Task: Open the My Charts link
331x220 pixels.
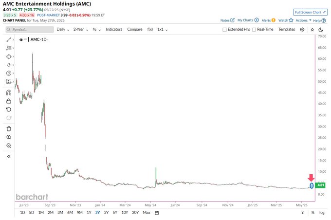Action: [x=248, y=20]
